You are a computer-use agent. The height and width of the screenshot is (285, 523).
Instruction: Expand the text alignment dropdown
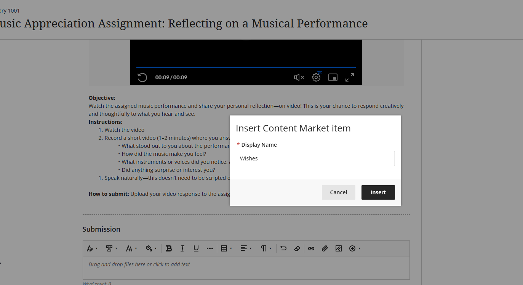(x=246, y=248)
